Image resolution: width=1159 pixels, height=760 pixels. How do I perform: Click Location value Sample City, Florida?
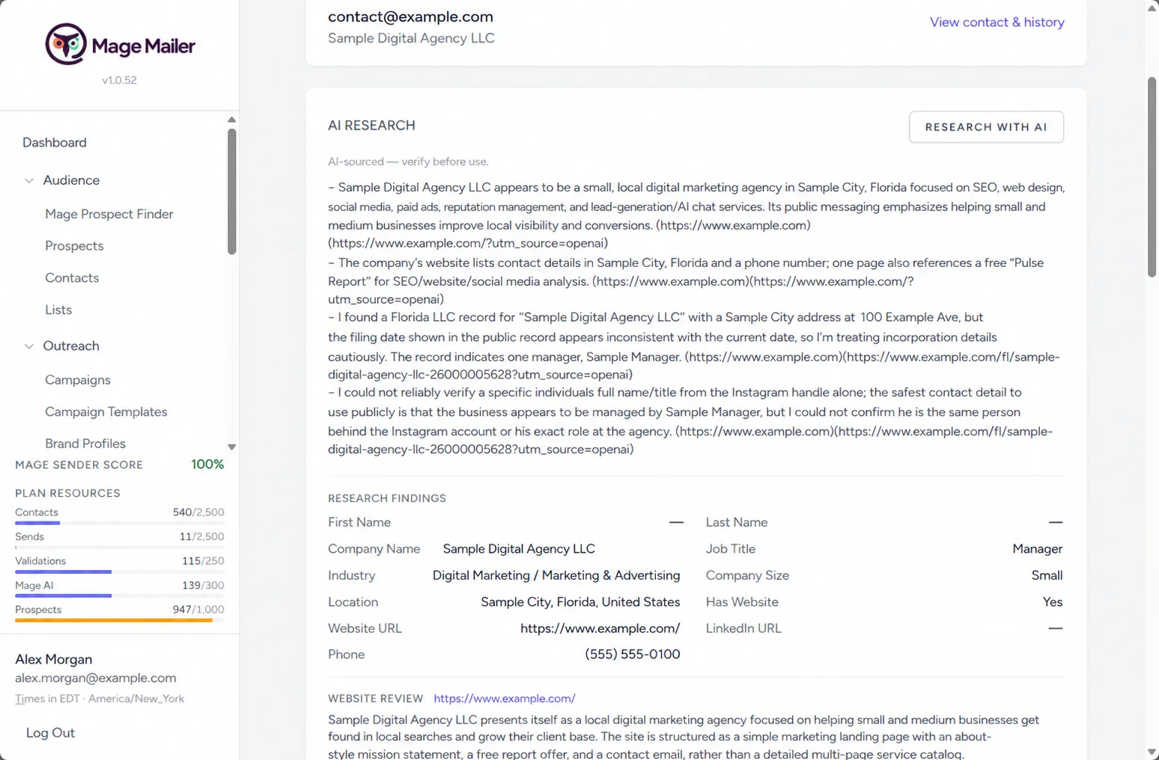[x=580, y=602]
